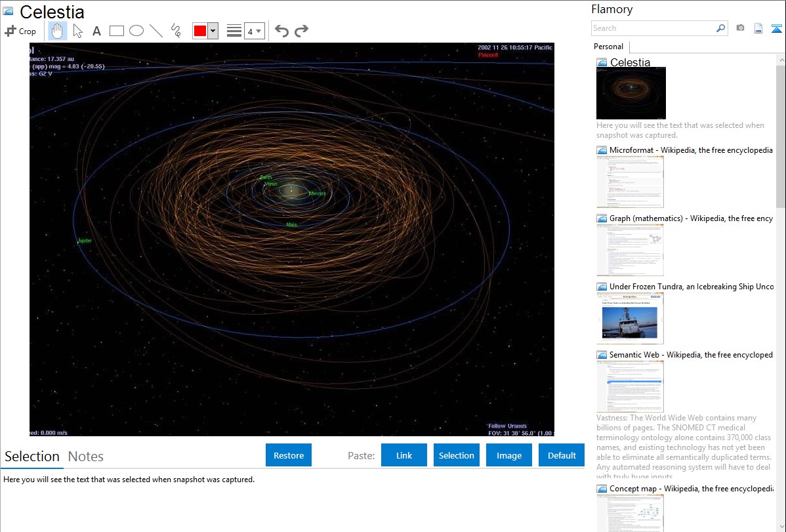This screenshot has height=532, width=786.
Task: Click the Concept map - Wikipedia title
Action: tap(691, 488)
